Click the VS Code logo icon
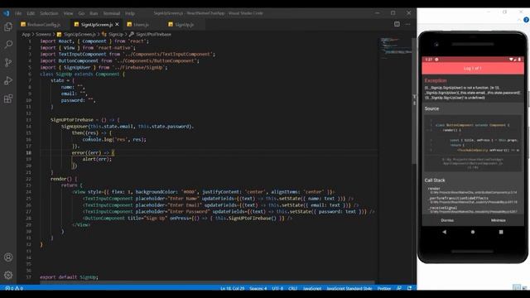The width and height of the screenshot is (530, 298). [7, 13]
